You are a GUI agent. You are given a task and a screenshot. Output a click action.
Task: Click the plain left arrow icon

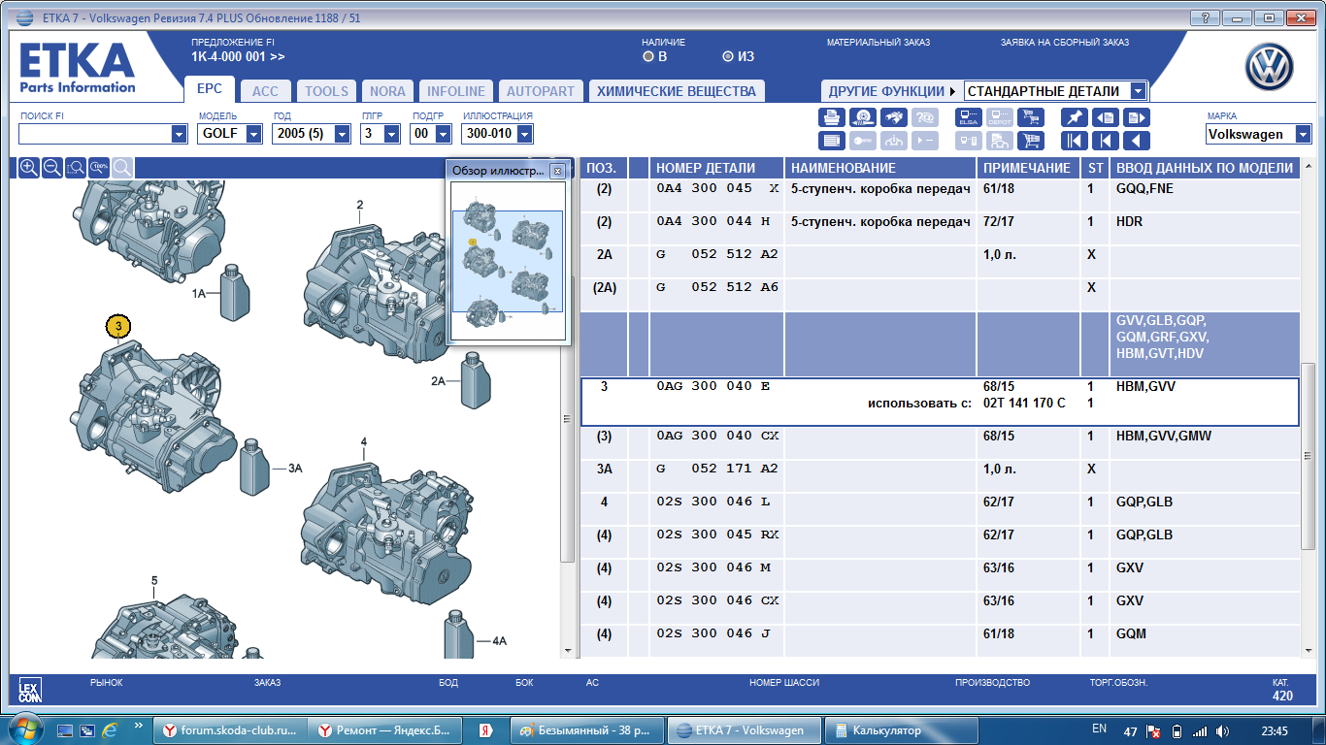point(1136,141)
